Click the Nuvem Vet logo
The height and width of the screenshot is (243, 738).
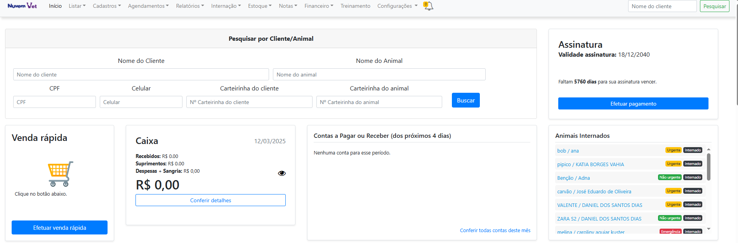22,6
